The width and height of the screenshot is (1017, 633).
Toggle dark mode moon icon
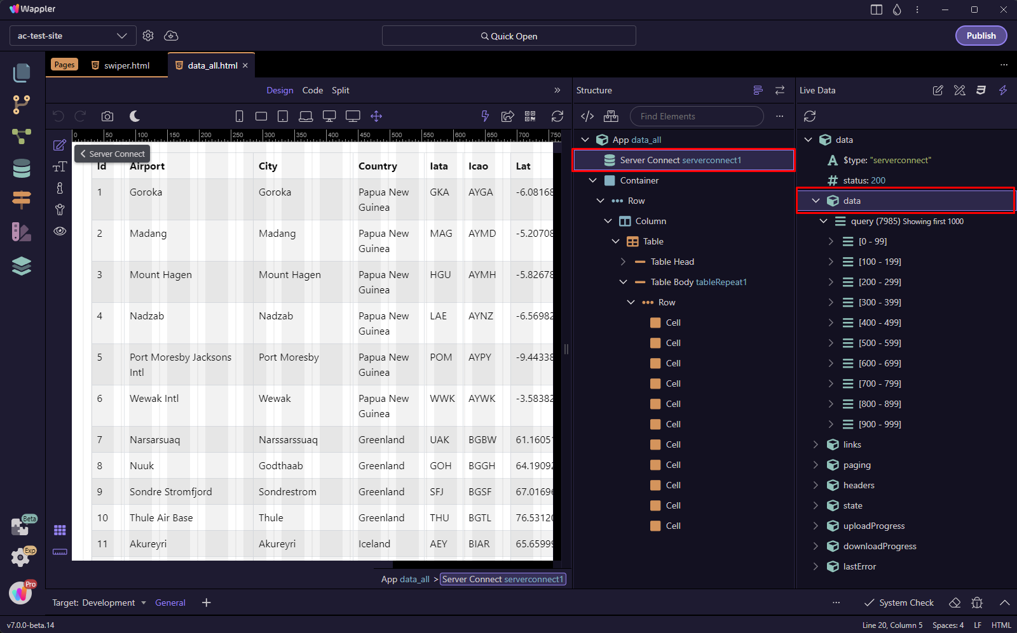pos(135,116)
